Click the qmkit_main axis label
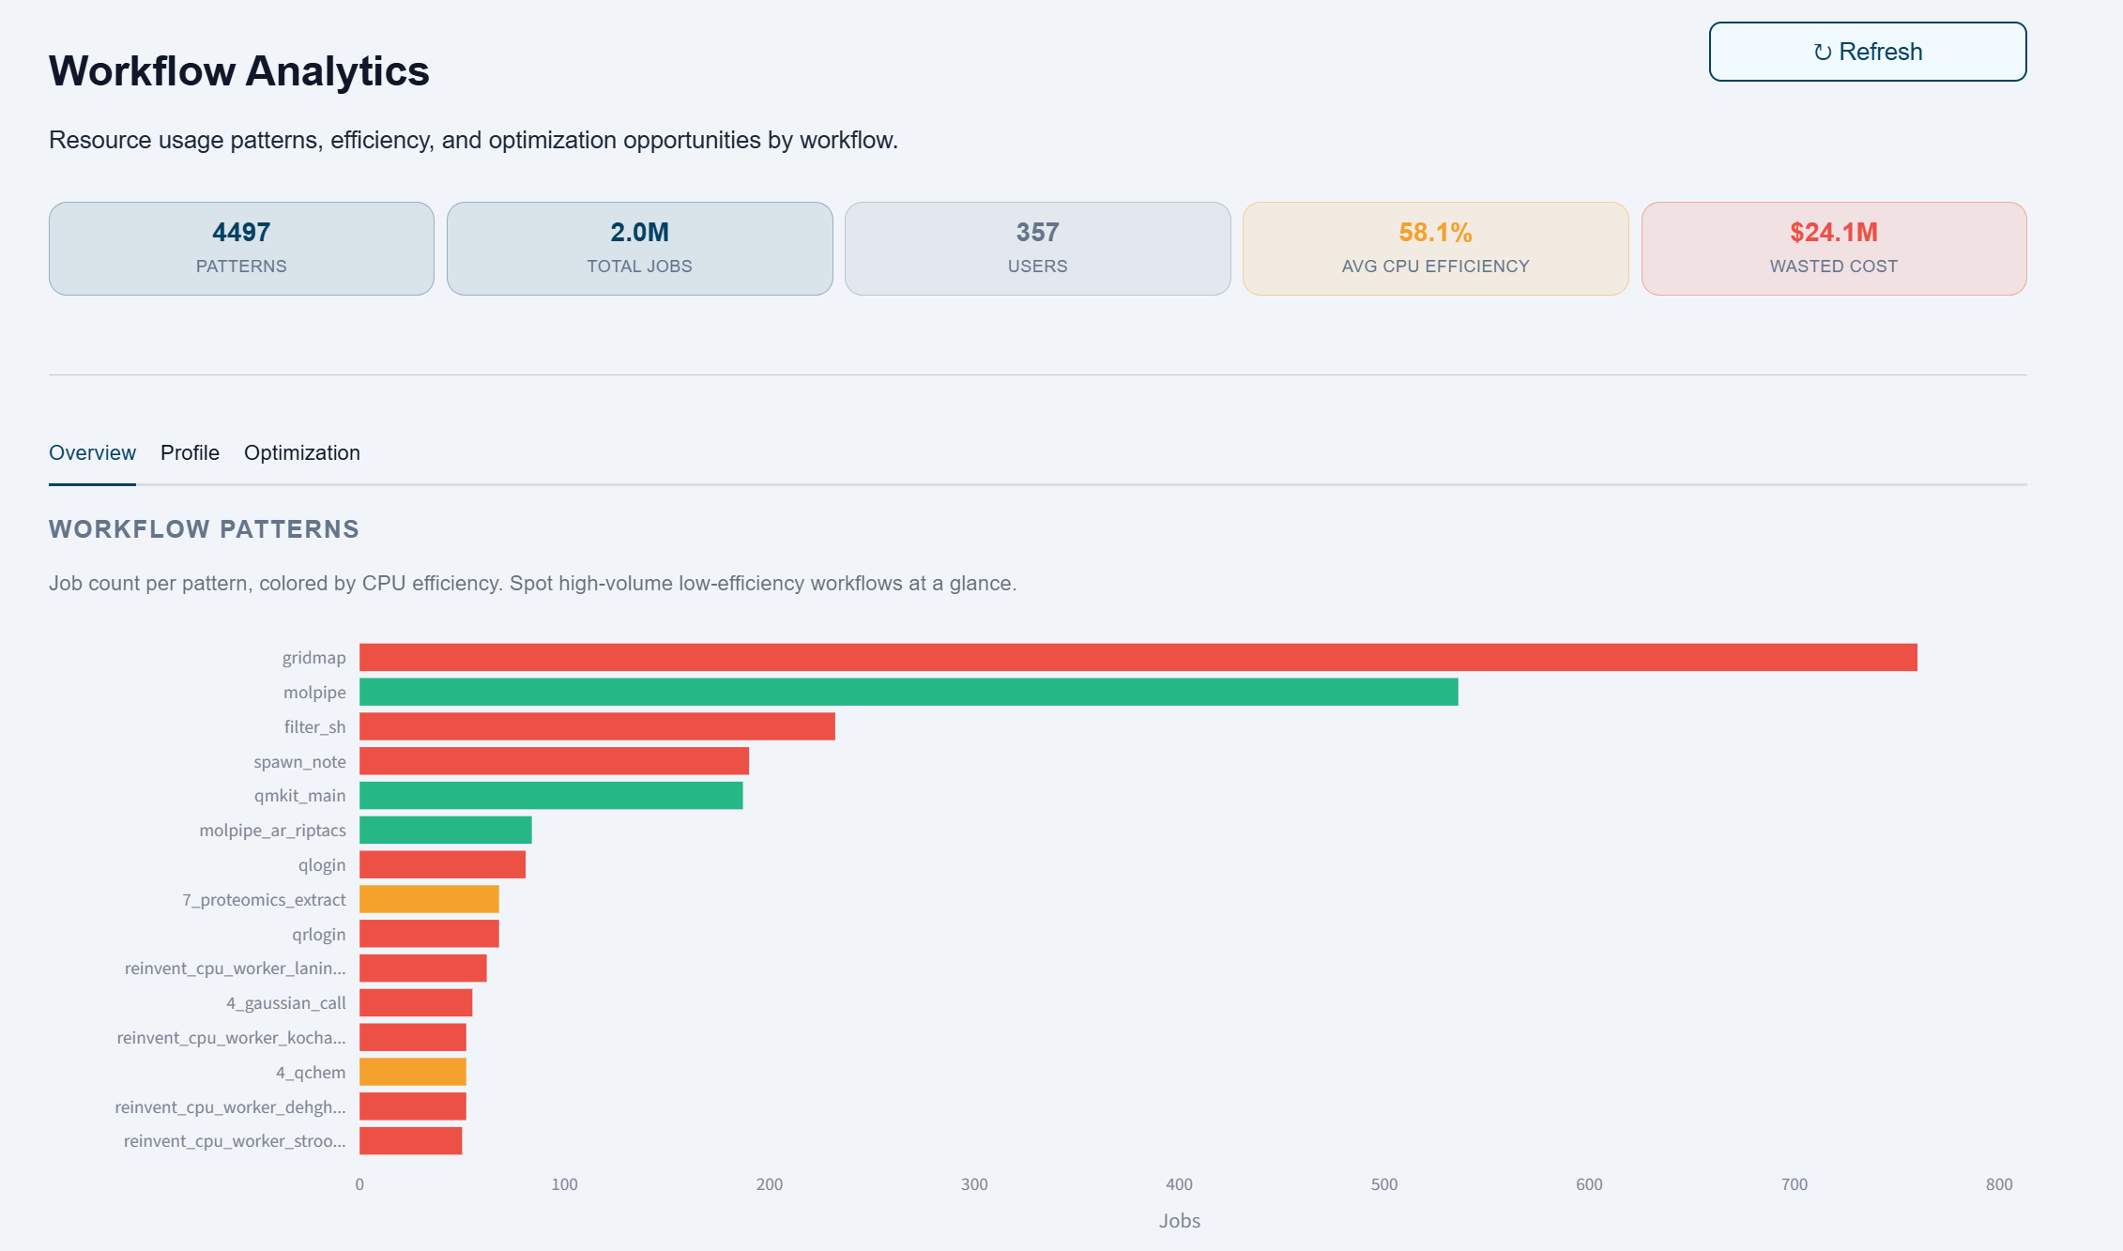This screenshot has width=2123, height=1251. click(299, 796)
